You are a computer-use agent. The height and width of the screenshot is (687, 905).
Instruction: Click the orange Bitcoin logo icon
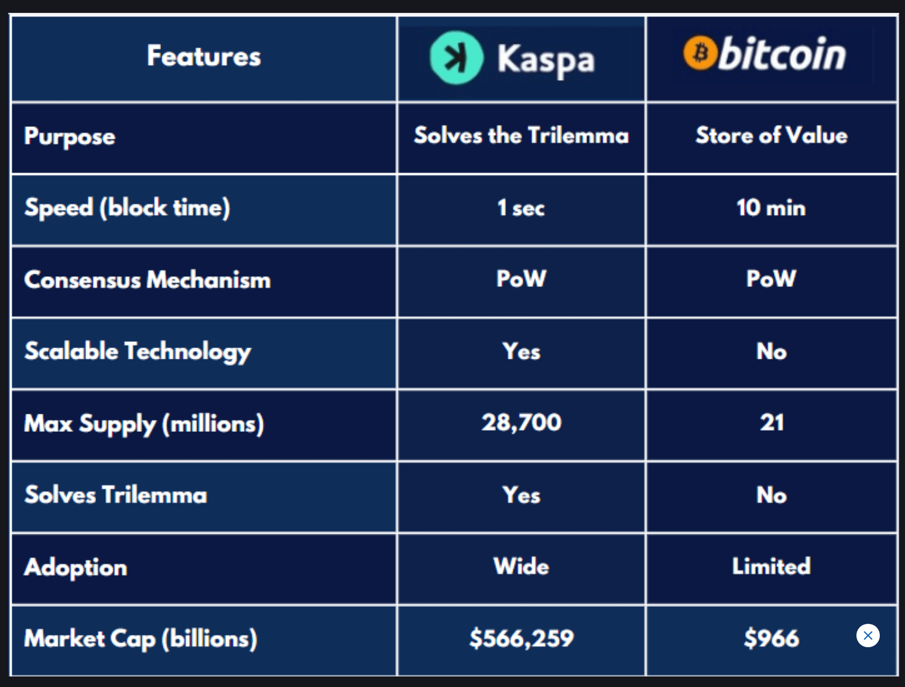point(700,53)
